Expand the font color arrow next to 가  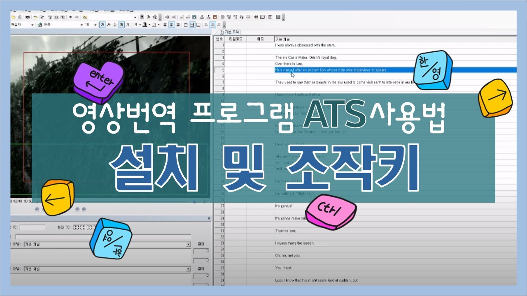[x=140, y=25]
